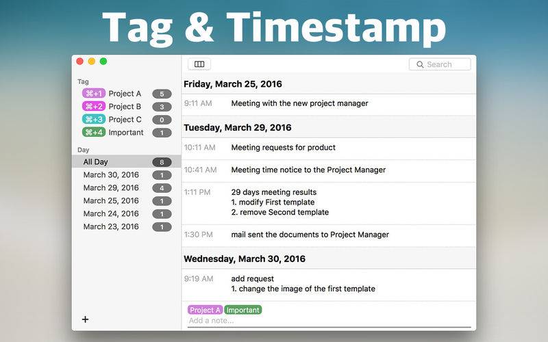Select the 9:11 AM project manager note

click(x=329, y=104)
